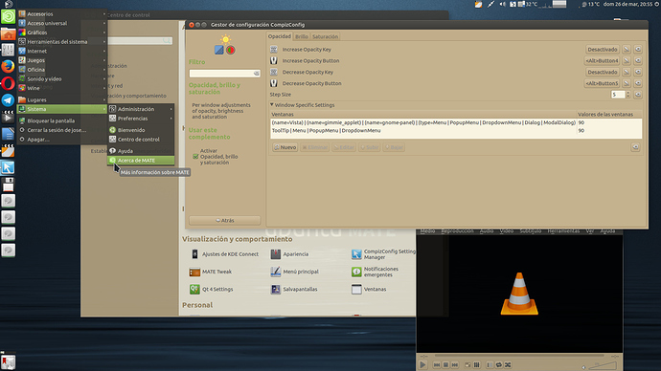Click the VLC play button
661x371 pixels.
tap(422, 364)
